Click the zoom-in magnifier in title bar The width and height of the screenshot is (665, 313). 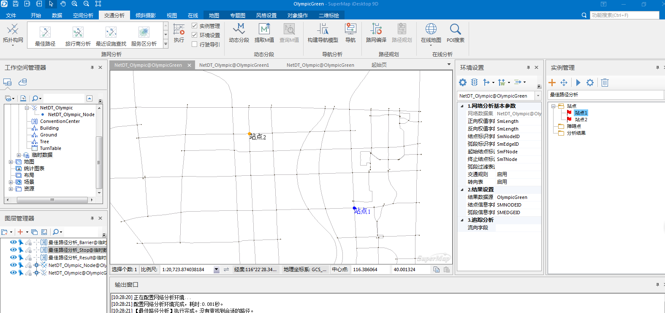[x=74, y=4]
